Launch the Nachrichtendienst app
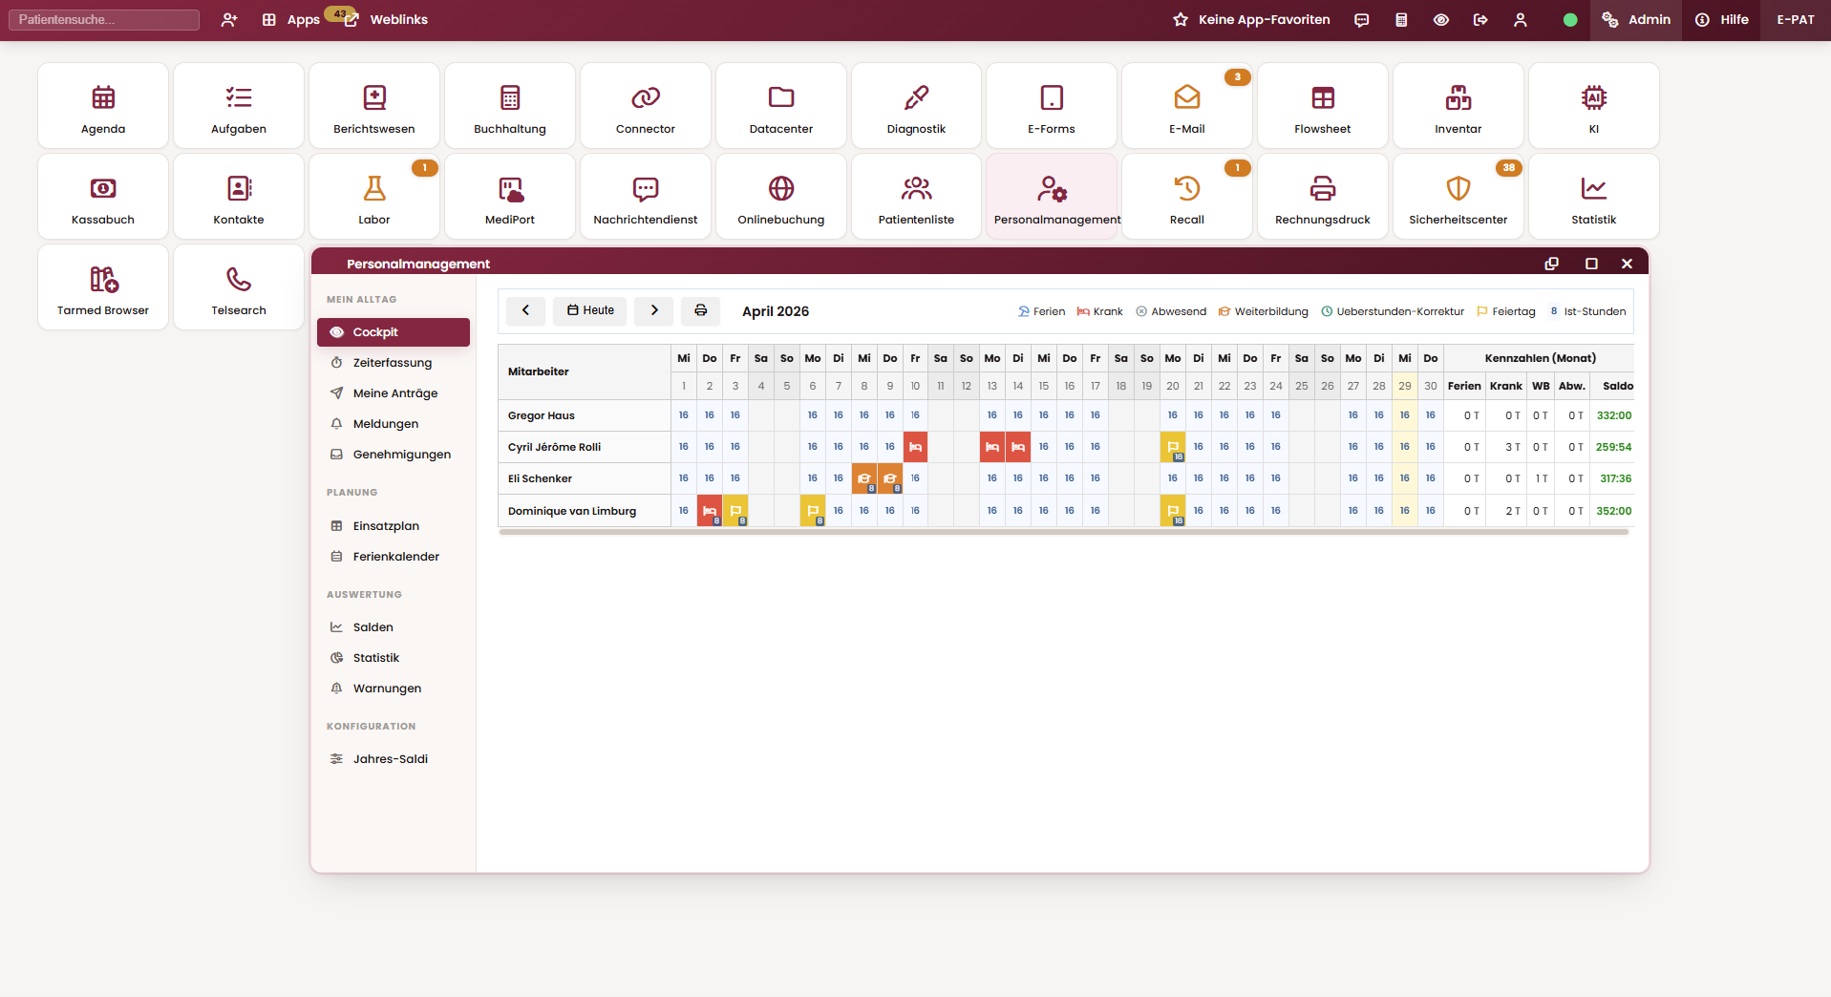This screenshot has height=997, width=1831. (x=646, y=197)
